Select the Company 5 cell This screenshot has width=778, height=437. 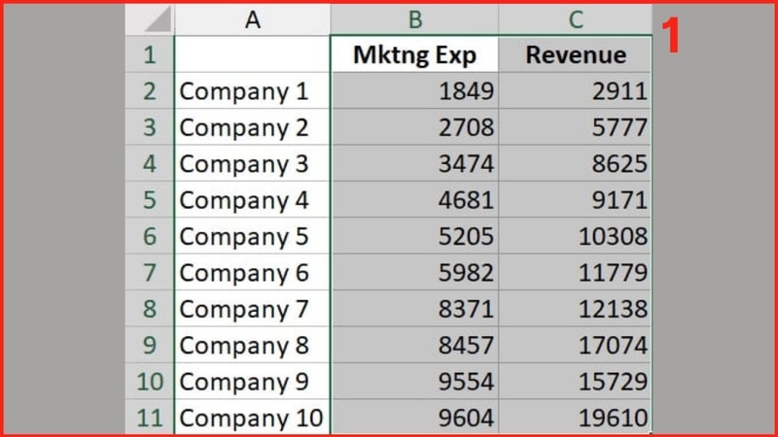point(253,236)
